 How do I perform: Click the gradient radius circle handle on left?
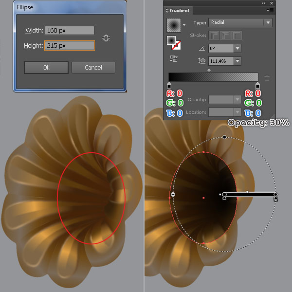pyautogui.click(x=173, y=195)
